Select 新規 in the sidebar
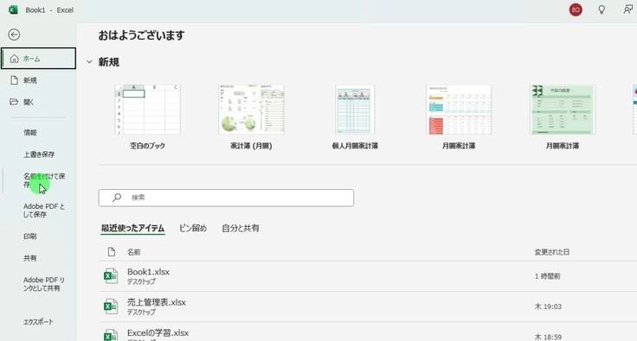 [38, 80]
